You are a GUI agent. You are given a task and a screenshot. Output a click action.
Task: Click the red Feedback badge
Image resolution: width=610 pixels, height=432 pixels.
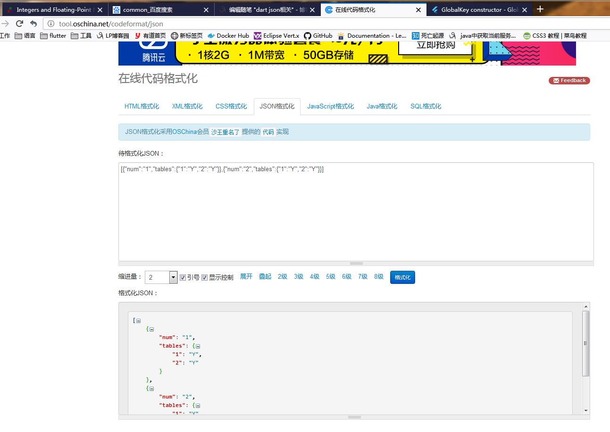click(x=569, y=81)
